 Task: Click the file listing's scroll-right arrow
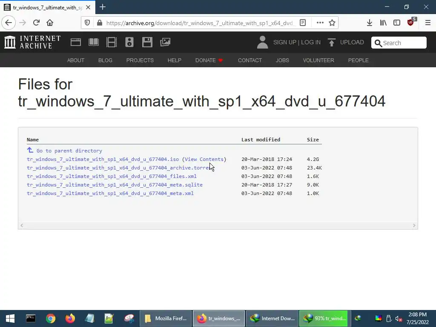[414, 226]
